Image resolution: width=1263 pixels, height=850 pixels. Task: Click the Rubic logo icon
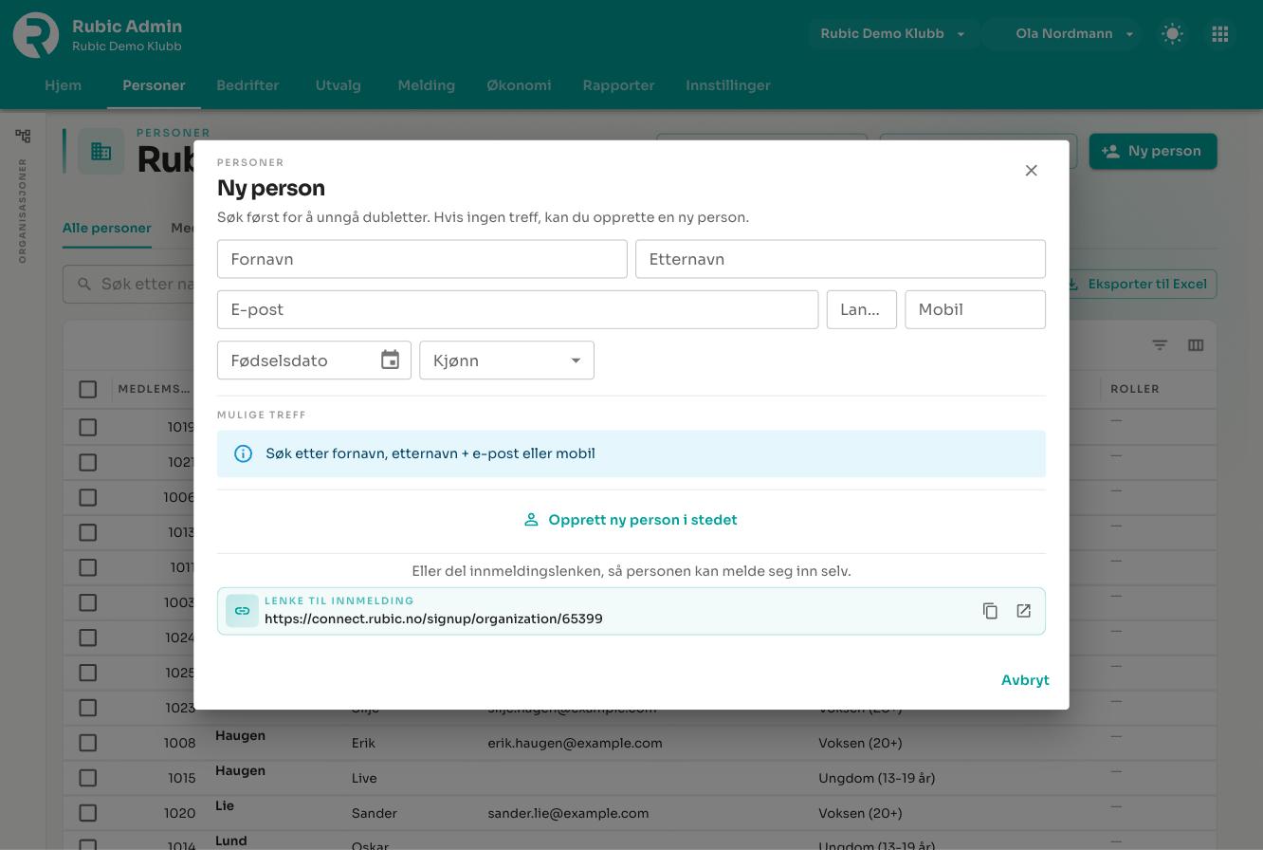(36, 35)
